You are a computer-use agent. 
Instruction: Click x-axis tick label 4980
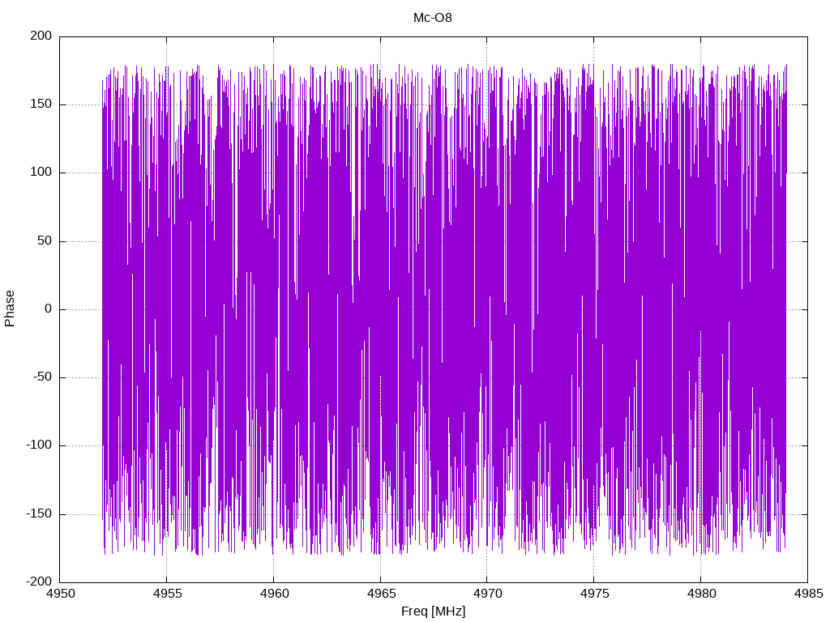[x=701, y=594]
